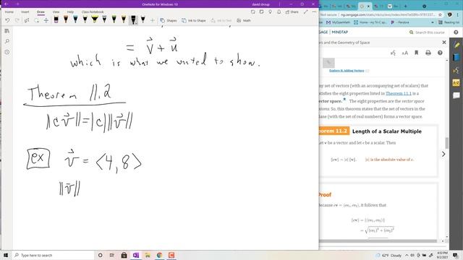Image resolution: width=463 pixels, height=260 pixels.
Task: Click the Redo arrow in OneNote
Action: (x=17, y=20)
